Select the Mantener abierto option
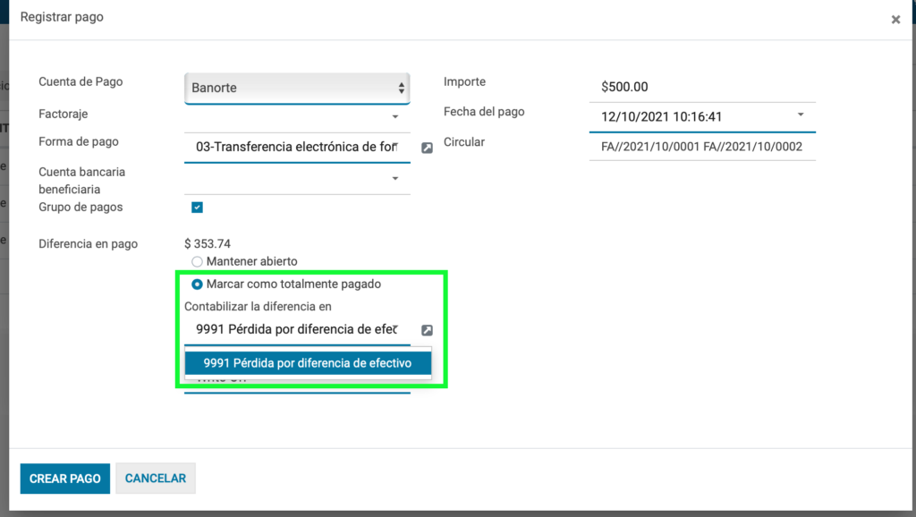916x517 pixels. pyautogui.click(x=197, y=262)
